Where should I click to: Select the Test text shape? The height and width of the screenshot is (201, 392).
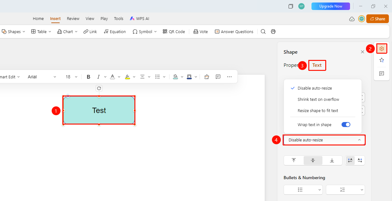click(x=99, y=110)
